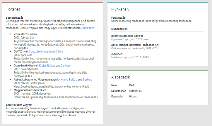
Task: Click the Munkahelyek subheading
Action: click(x=119, y=29)
